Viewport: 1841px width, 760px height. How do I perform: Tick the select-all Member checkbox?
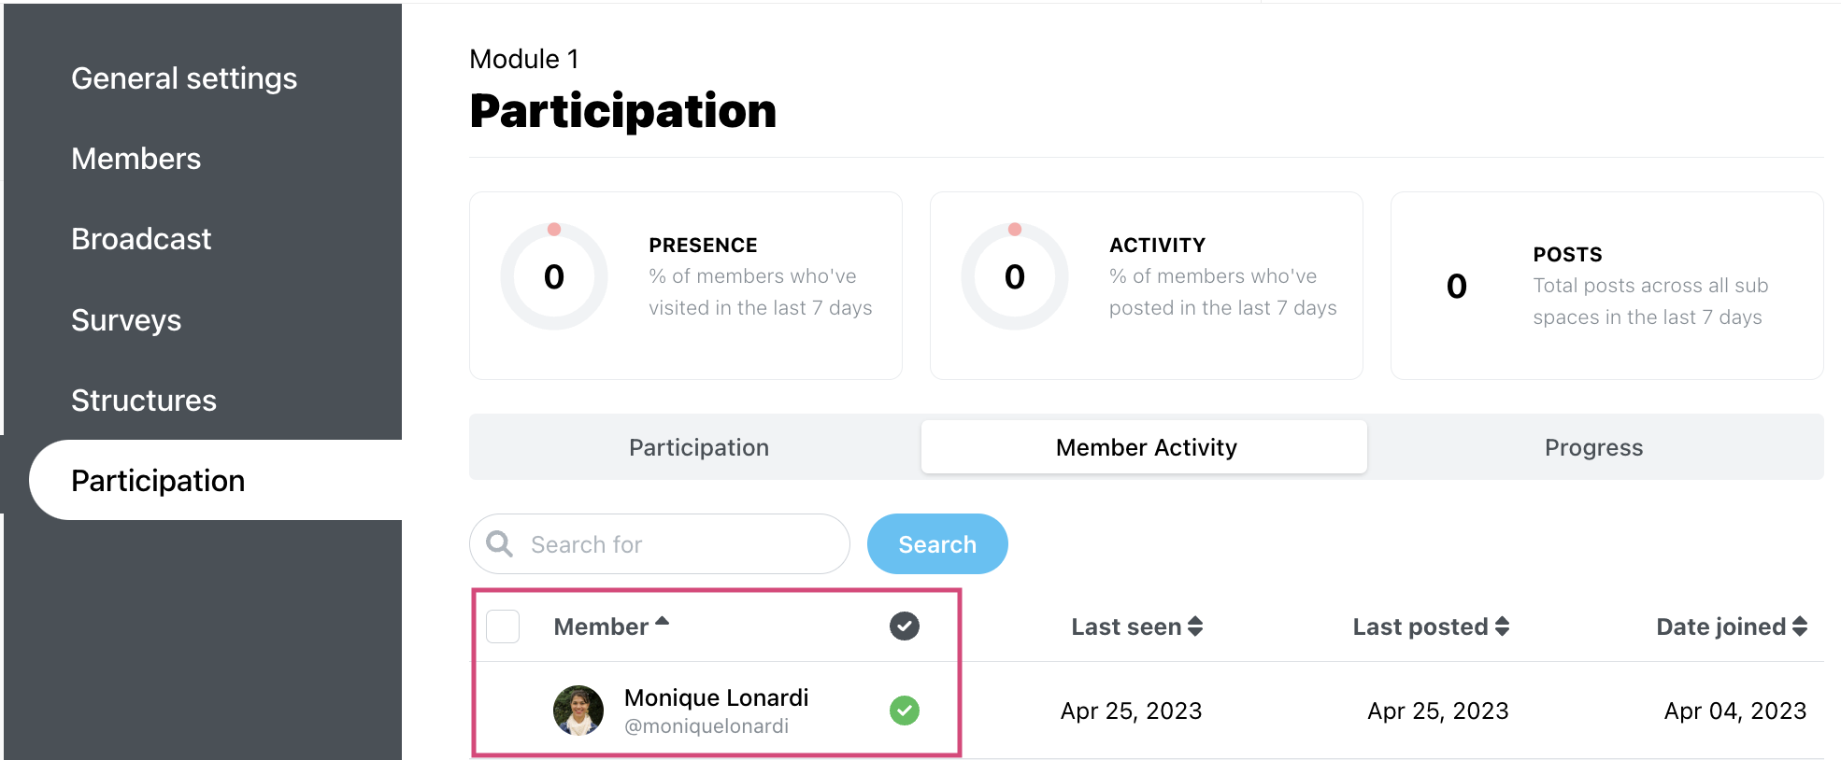click(x=503, y=626)
